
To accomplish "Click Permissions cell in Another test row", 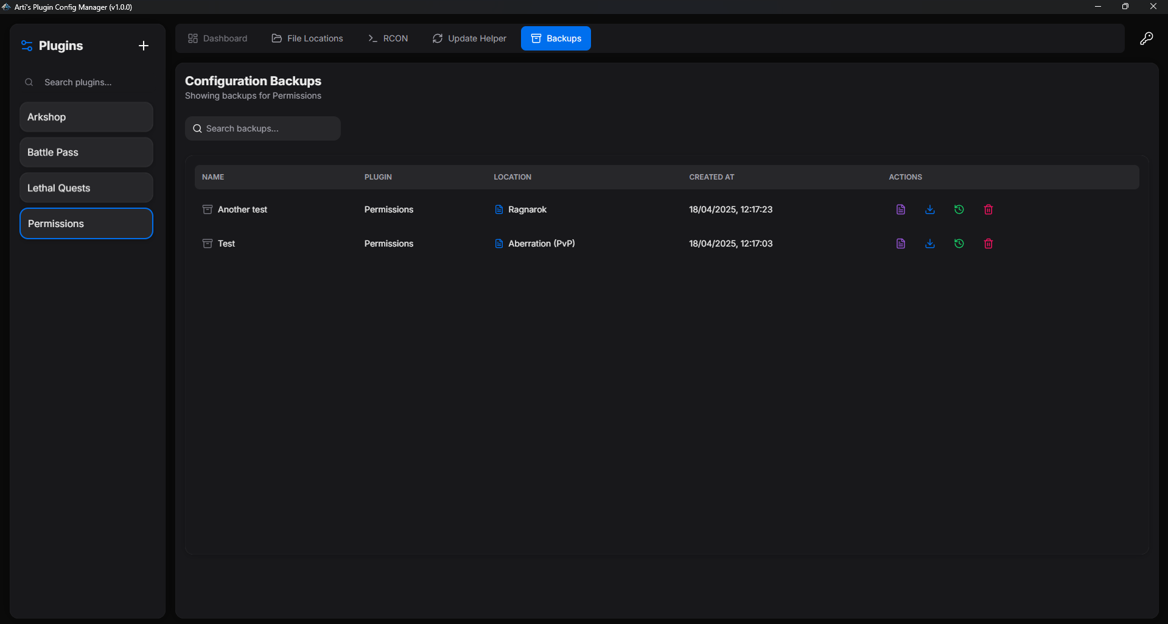I will point(389,209).
